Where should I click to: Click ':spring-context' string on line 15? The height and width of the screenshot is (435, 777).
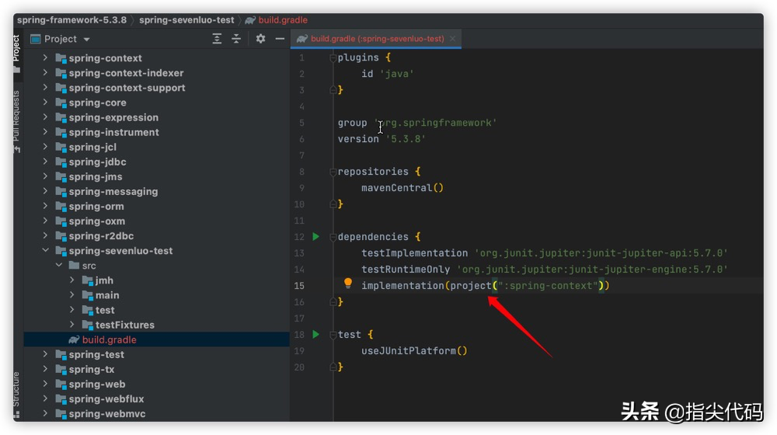pyautogui.click(x=548, y=286)
